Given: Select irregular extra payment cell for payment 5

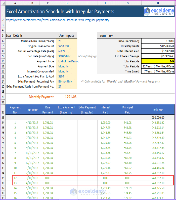Looking at the screenshot, I should [87, 143].
